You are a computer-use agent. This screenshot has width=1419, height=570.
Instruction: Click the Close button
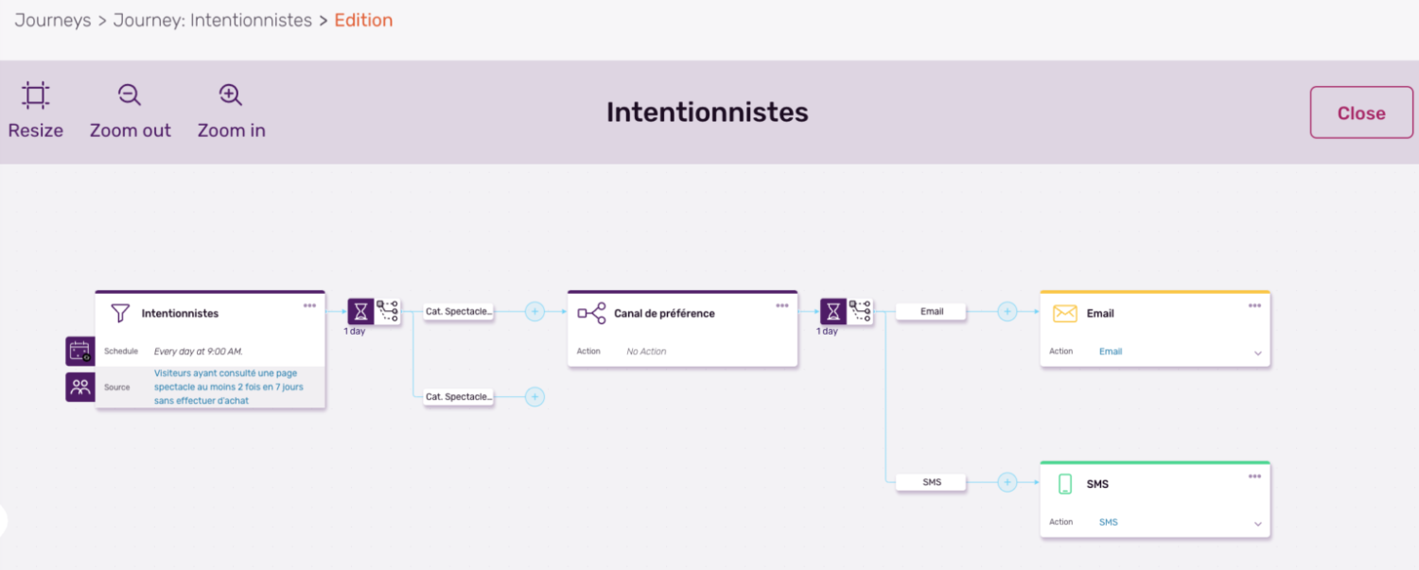(1360, 112)
